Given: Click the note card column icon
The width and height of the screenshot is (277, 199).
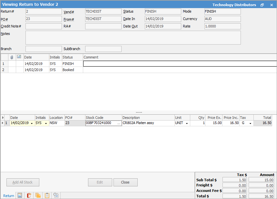Looking at the screenshot, I should (x=19, y=57).
